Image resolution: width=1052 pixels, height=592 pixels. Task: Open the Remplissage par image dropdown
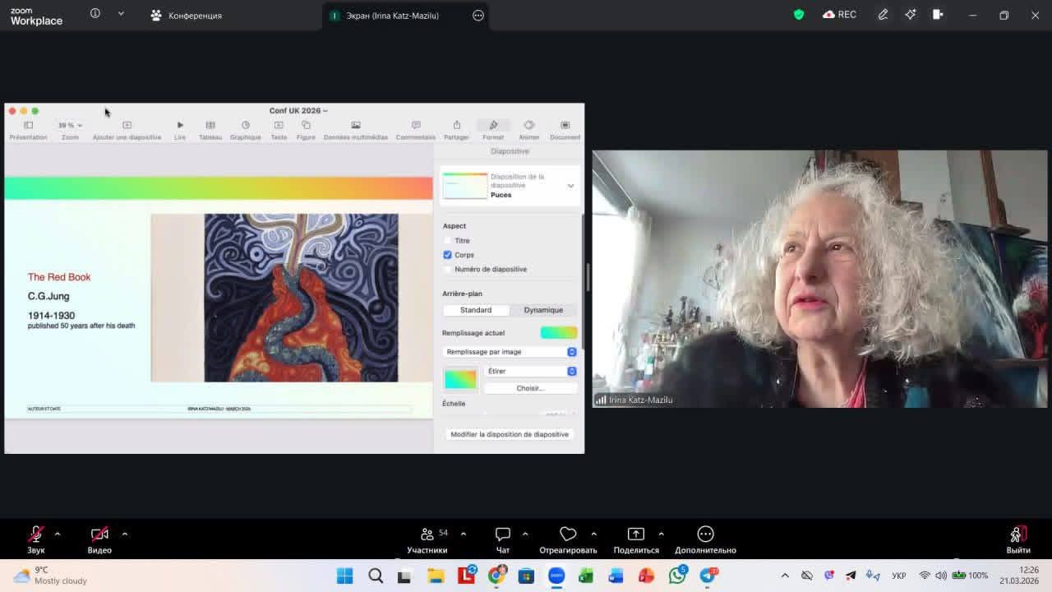510,352
